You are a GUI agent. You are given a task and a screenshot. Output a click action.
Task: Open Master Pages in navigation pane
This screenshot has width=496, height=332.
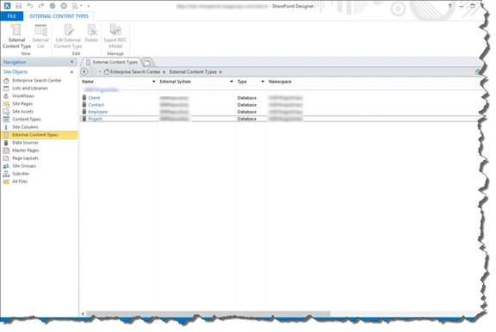coord(26,151)
